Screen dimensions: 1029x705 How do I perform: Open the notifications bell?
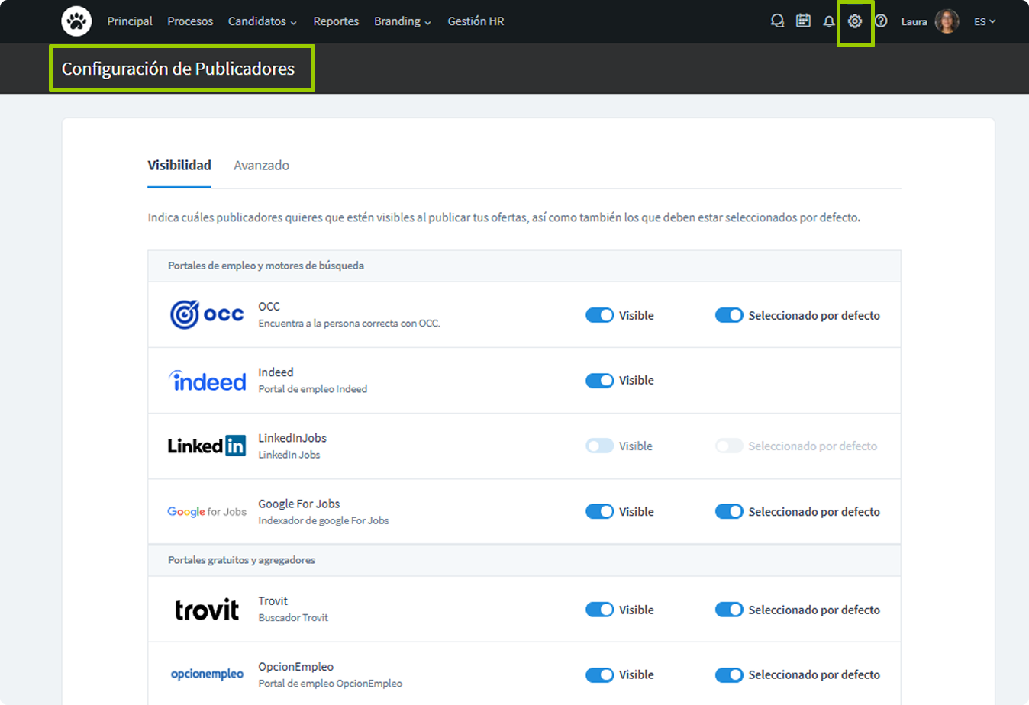pos(828,21)
